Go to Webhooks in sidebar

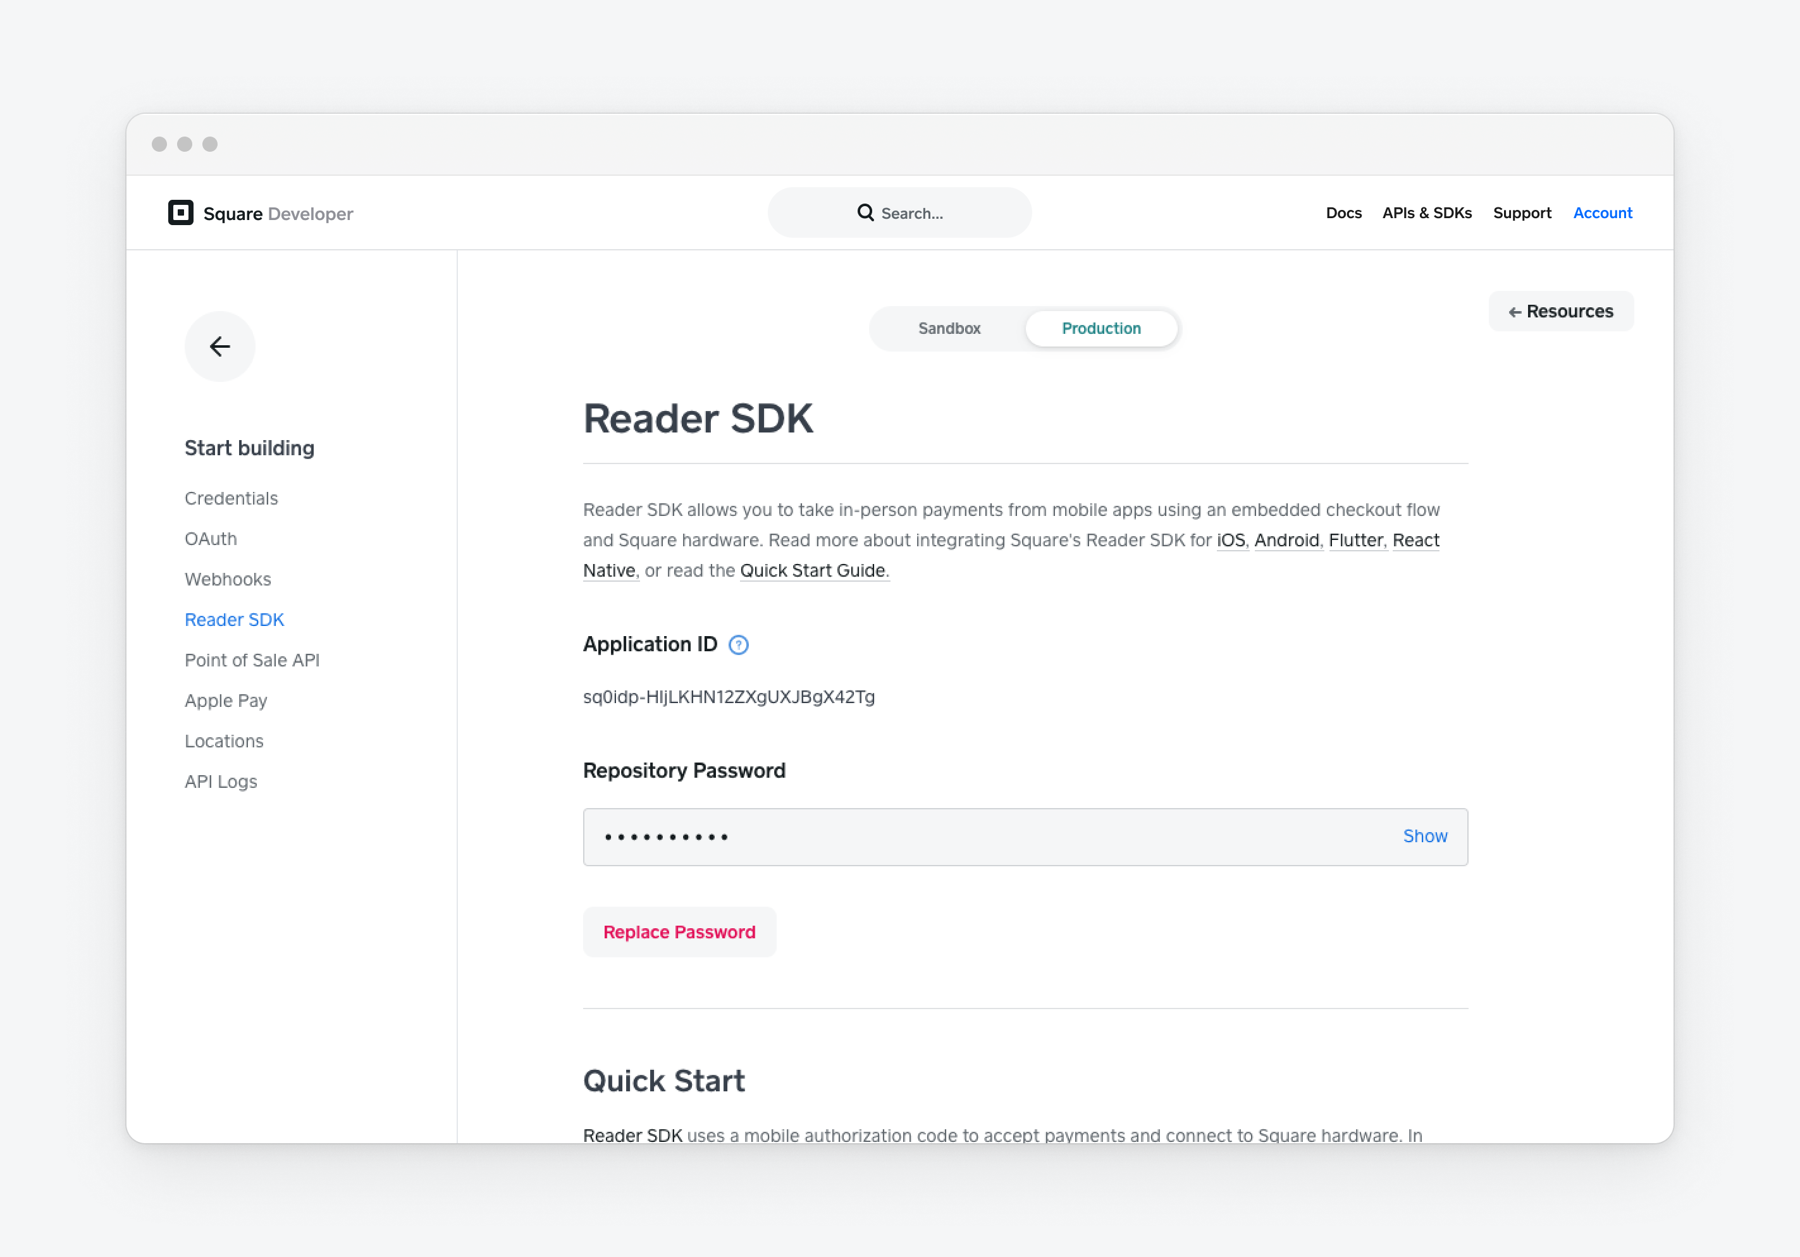(227, 579)
